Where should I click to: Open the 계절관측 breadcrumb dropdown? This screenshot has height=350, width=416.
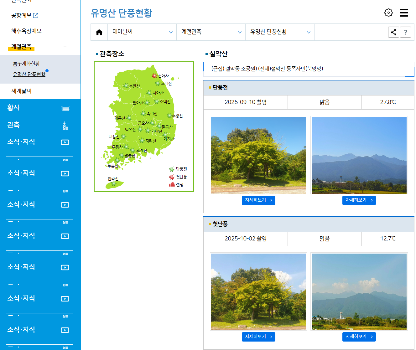(211, 32)
